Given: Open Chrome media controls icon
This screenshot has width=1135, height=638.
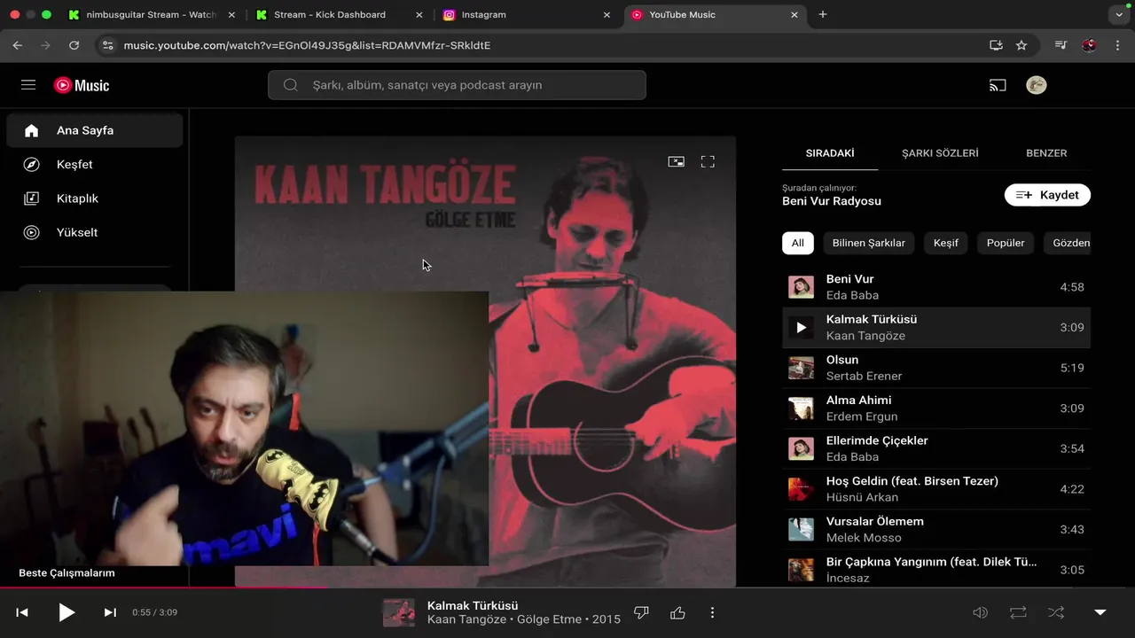Looking at the screenshot, I should click(x=1061, y=45).
